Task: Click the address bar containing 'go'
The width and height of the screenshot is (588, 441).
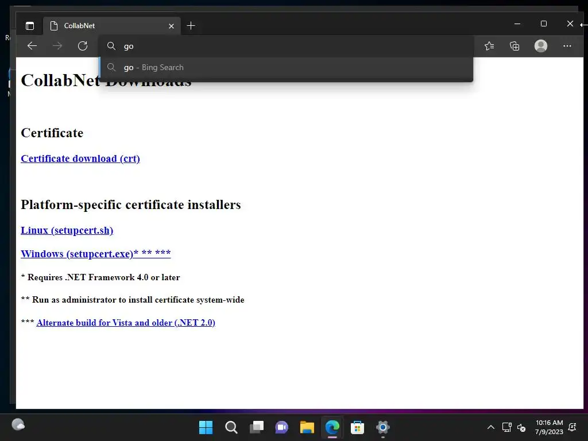Action: click(x=286, y=46)
